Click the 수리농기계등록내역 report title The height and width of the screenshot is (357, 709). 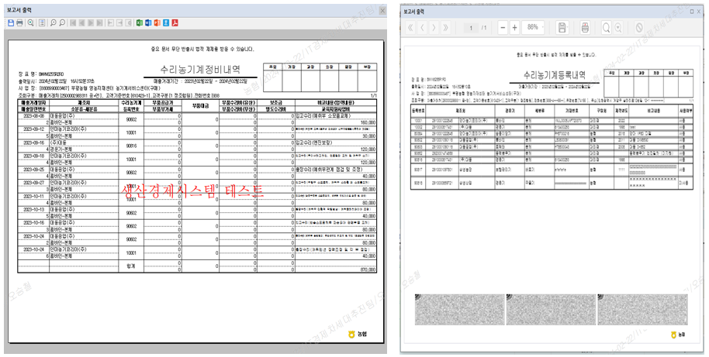coord(555,75)
